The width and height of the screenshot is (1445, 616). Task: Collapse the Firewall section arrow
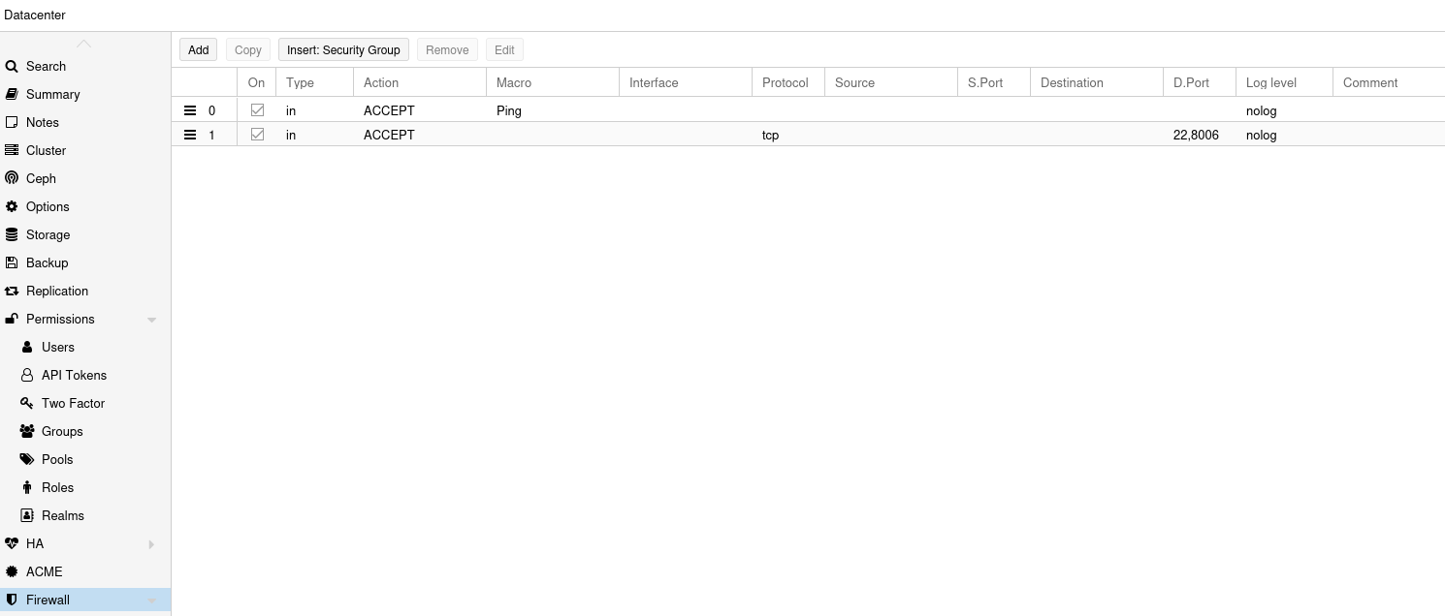click(x=151, y=601)
